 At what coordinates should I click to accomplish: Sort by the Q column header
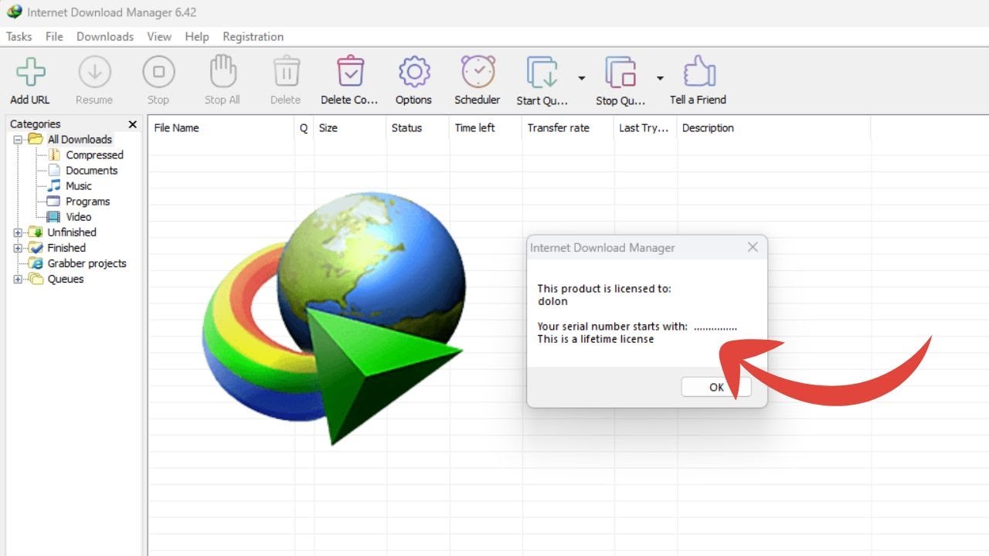coord(304,128)
